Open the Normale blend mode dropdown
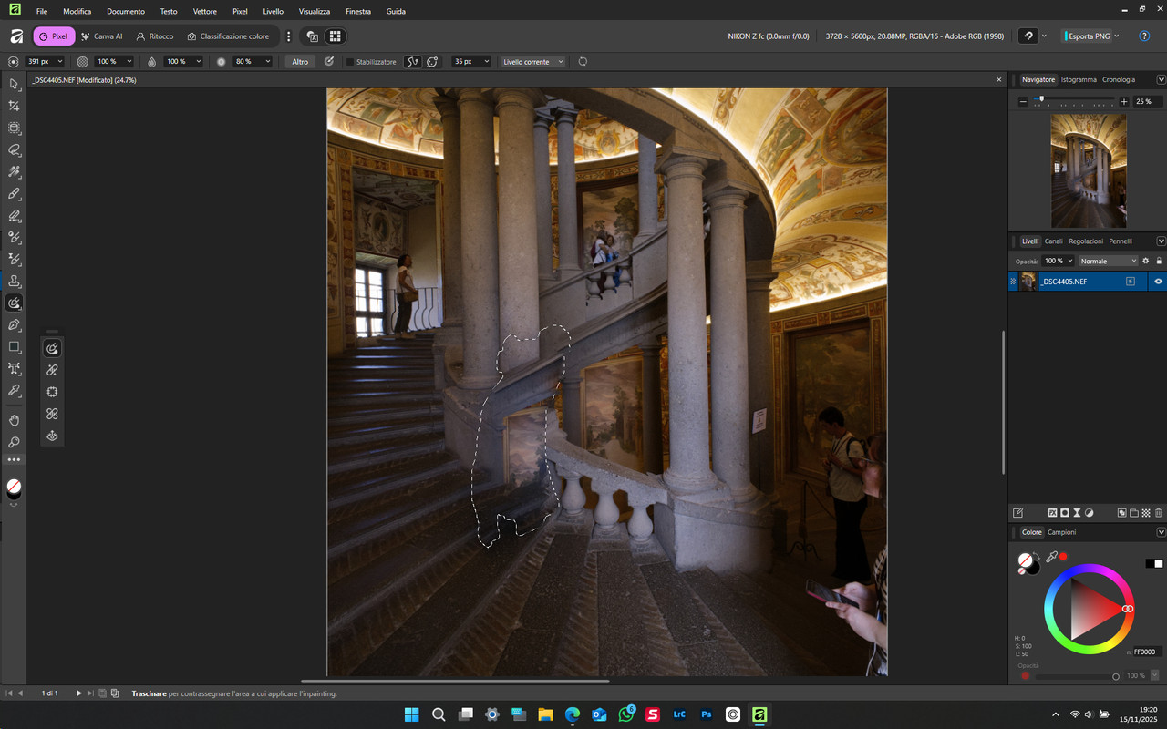The height and width of the screenshot is (729, 1167). coord(1108,261)
